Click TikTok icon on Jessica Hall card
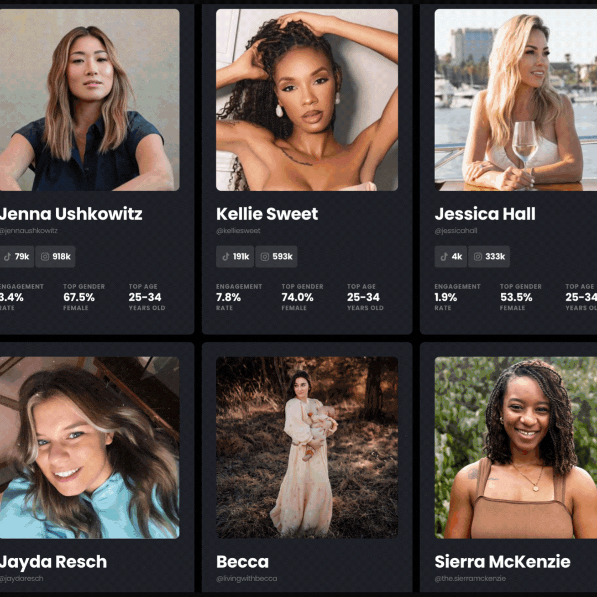 444,256
